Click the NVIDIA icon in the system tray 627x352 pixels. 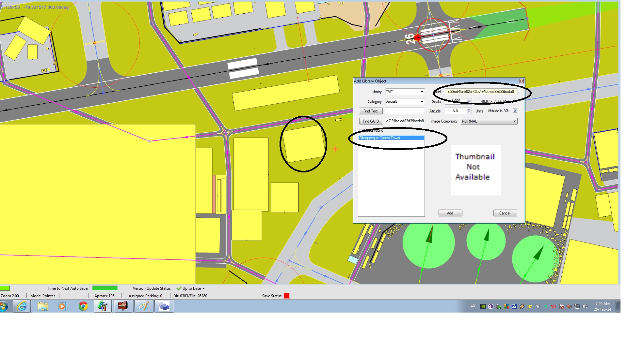click(x=483, y=306)
